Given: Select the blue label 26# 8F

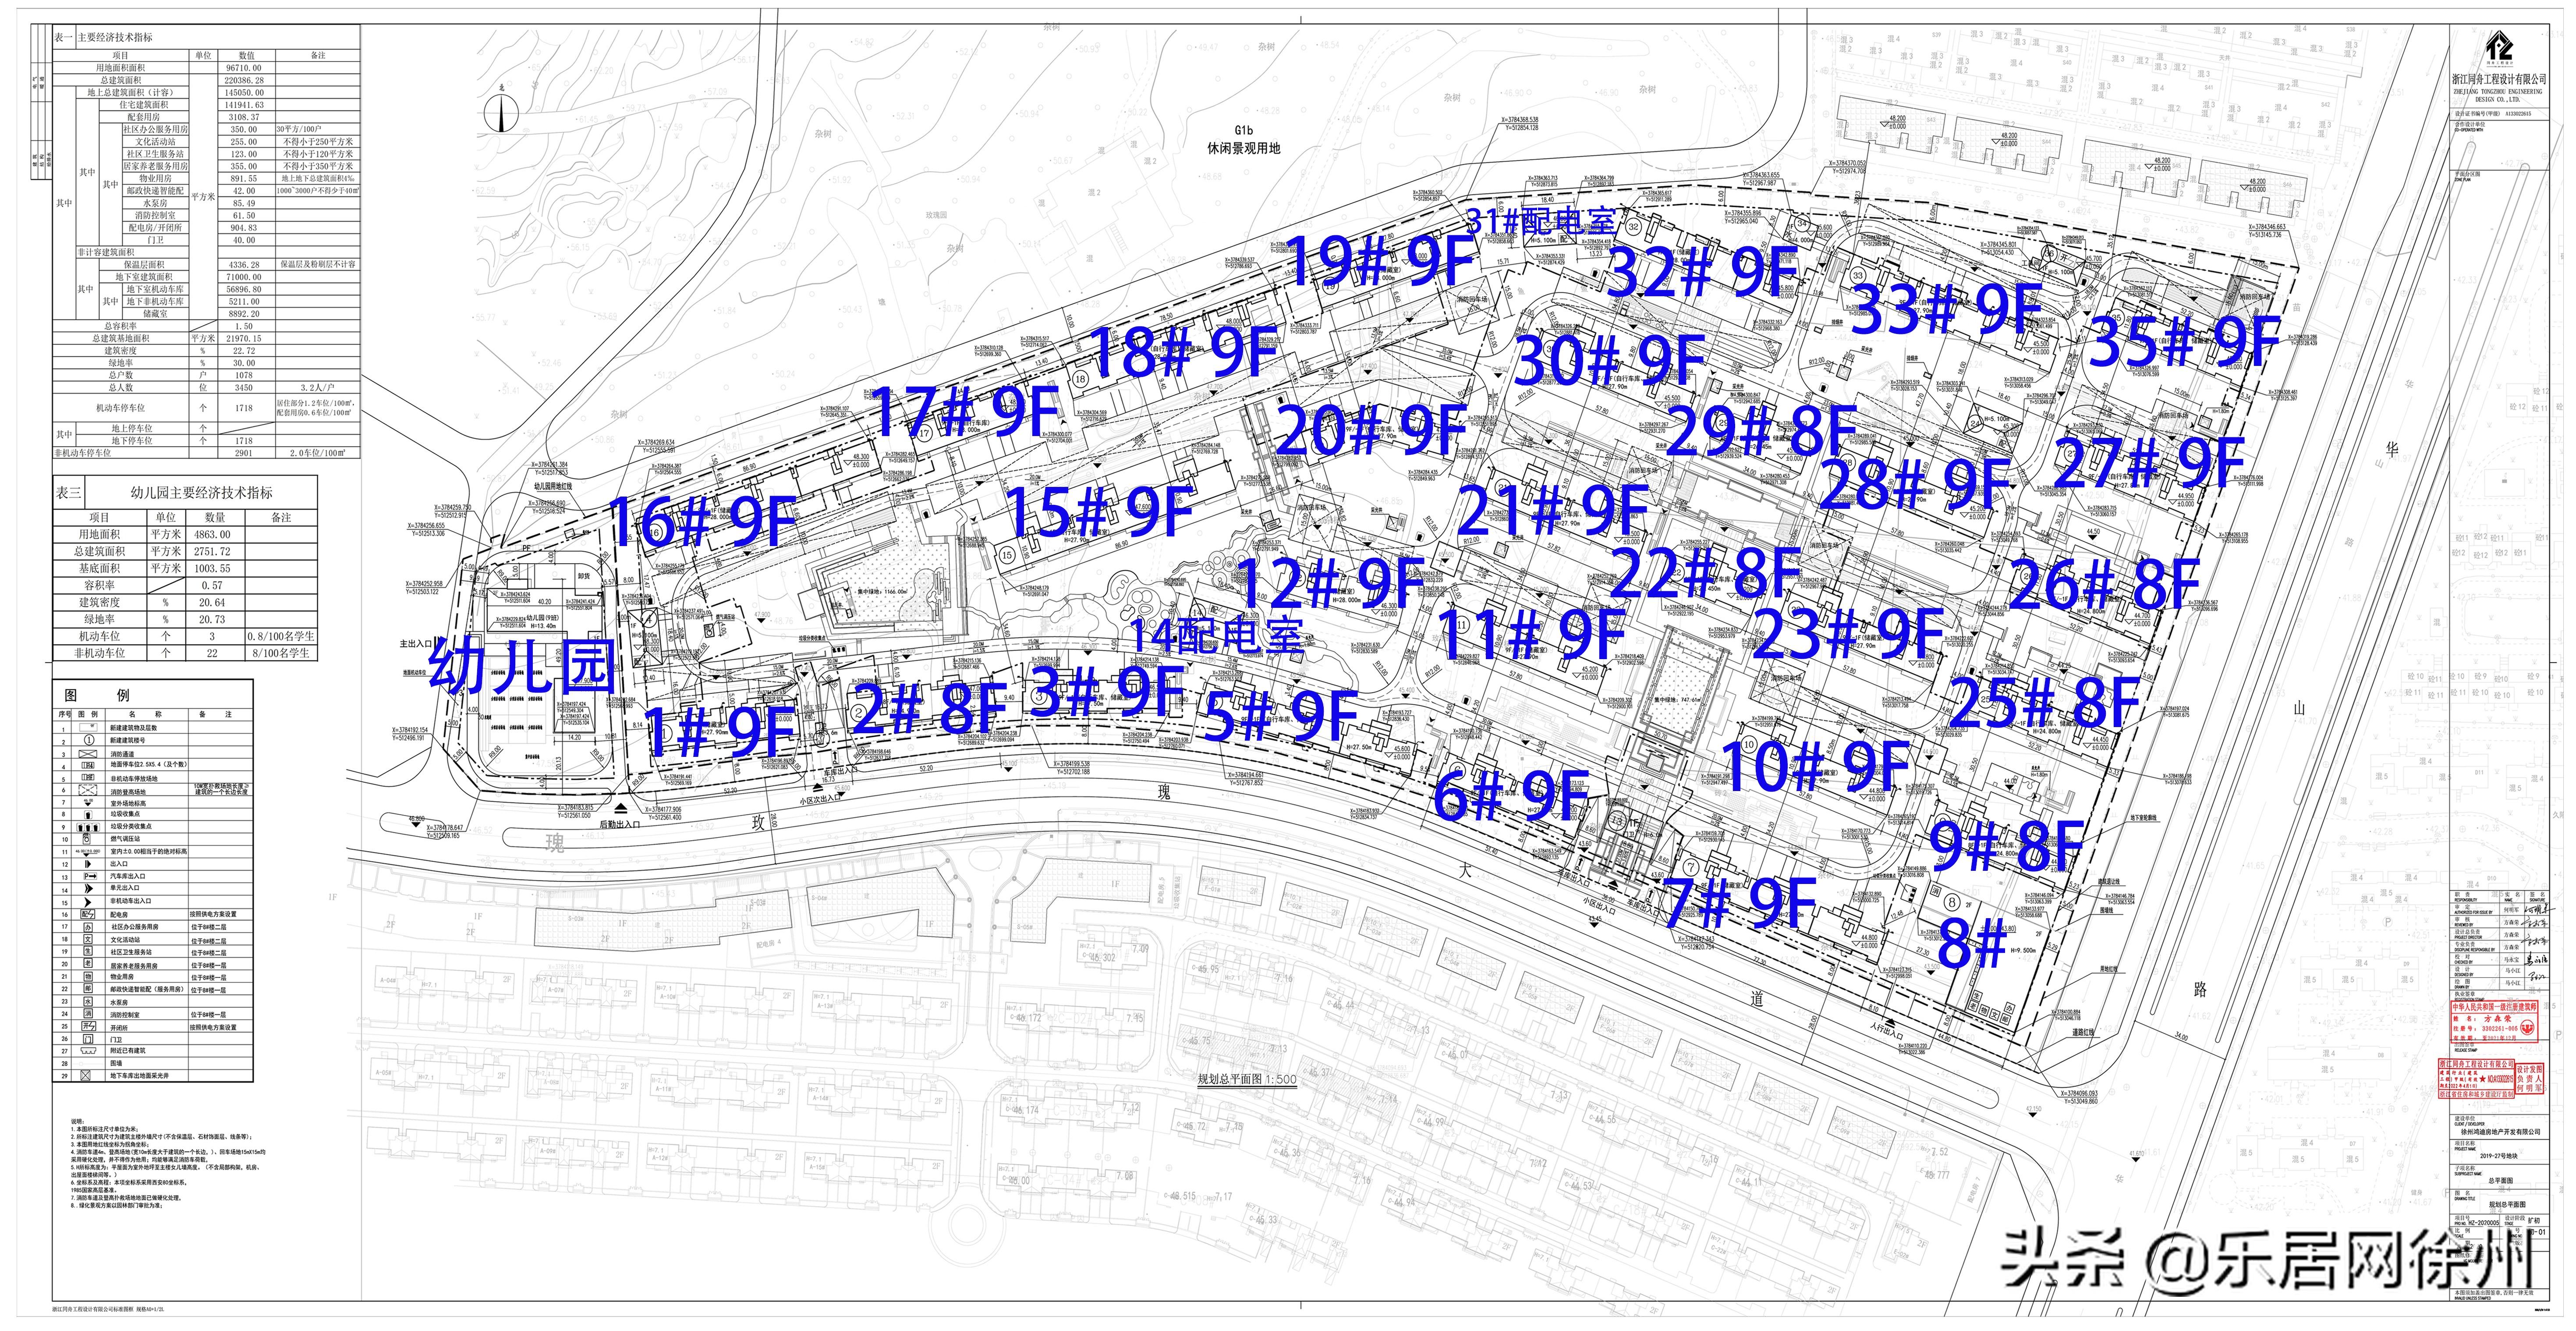Looking at the screenshot, I should (x=2106, y=584).
